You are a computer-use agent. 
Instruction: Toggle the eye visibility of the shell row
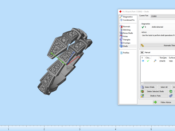(143, 61)
